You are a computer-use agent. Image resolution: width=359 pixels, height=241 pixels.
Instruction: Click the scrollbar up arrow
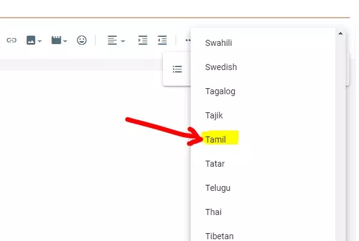[340, 33]
